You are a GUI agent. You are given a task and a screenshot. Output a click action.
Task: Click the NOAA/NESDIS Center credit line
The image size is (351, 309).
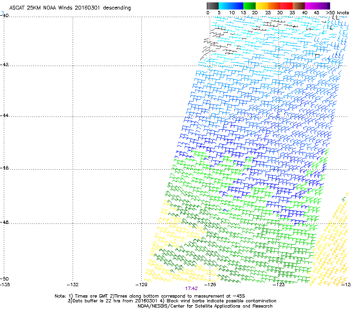(205, 306)
